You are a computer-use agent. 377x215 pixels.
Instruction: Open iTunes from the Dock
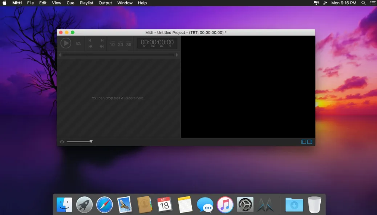(x=225, y=205)
